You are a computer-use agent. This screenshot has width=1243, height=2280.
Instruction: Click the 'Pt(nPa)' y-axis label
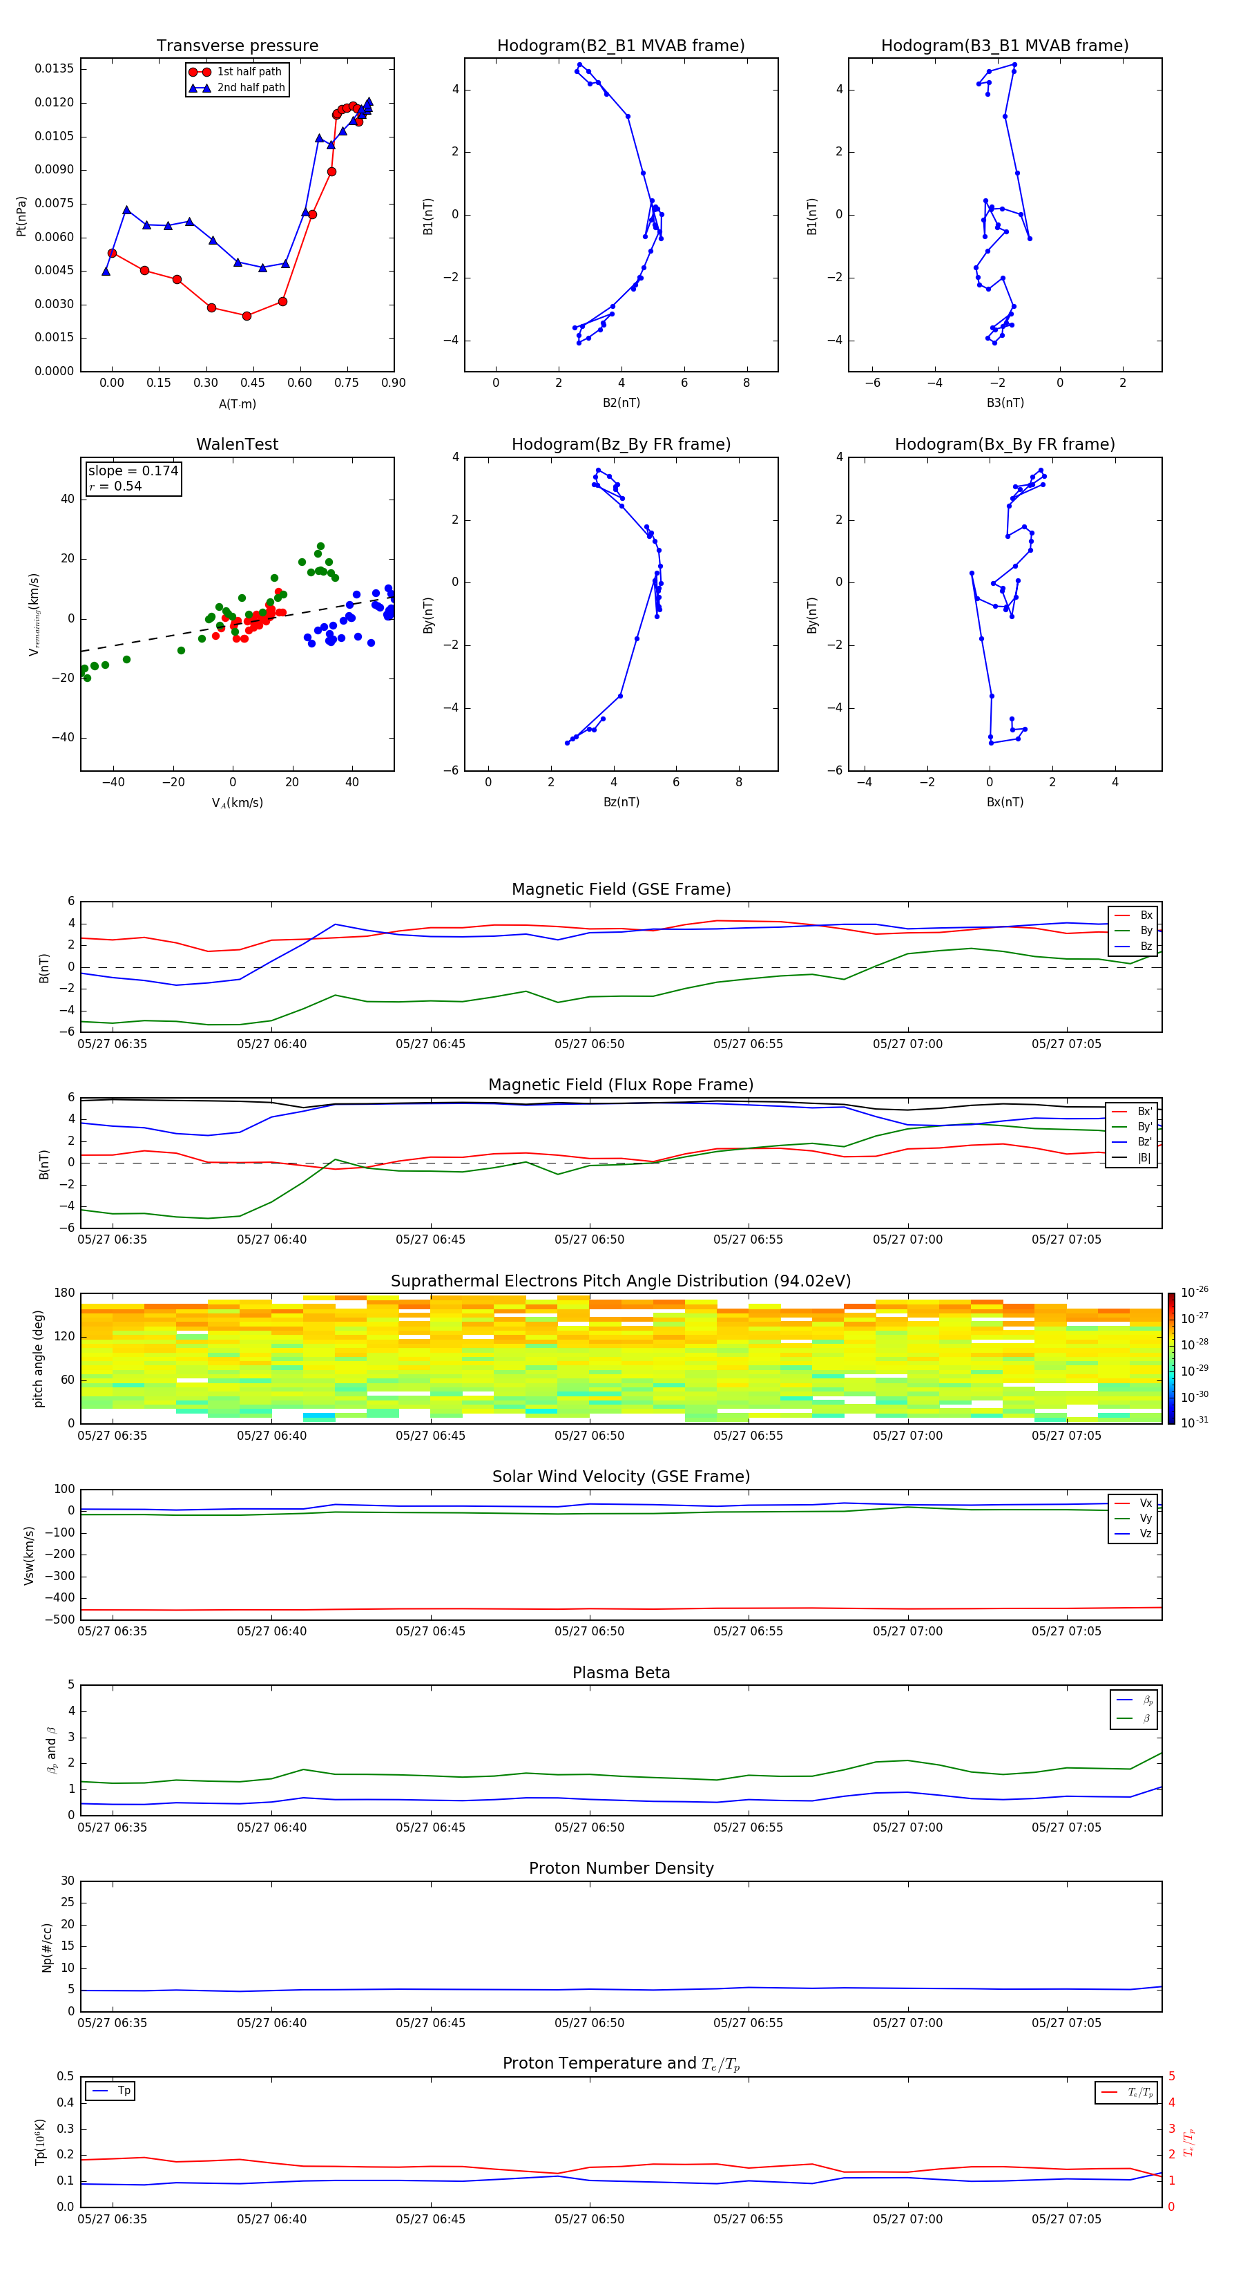pyautogui.click(x=21, y=216)
